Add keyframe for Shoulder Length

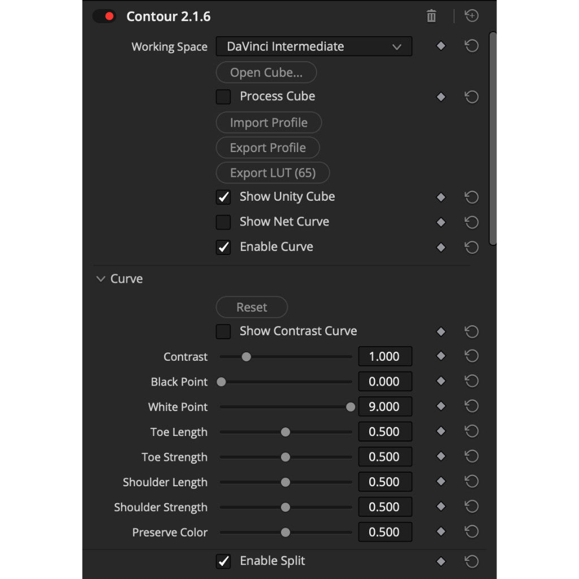[441, 482]
